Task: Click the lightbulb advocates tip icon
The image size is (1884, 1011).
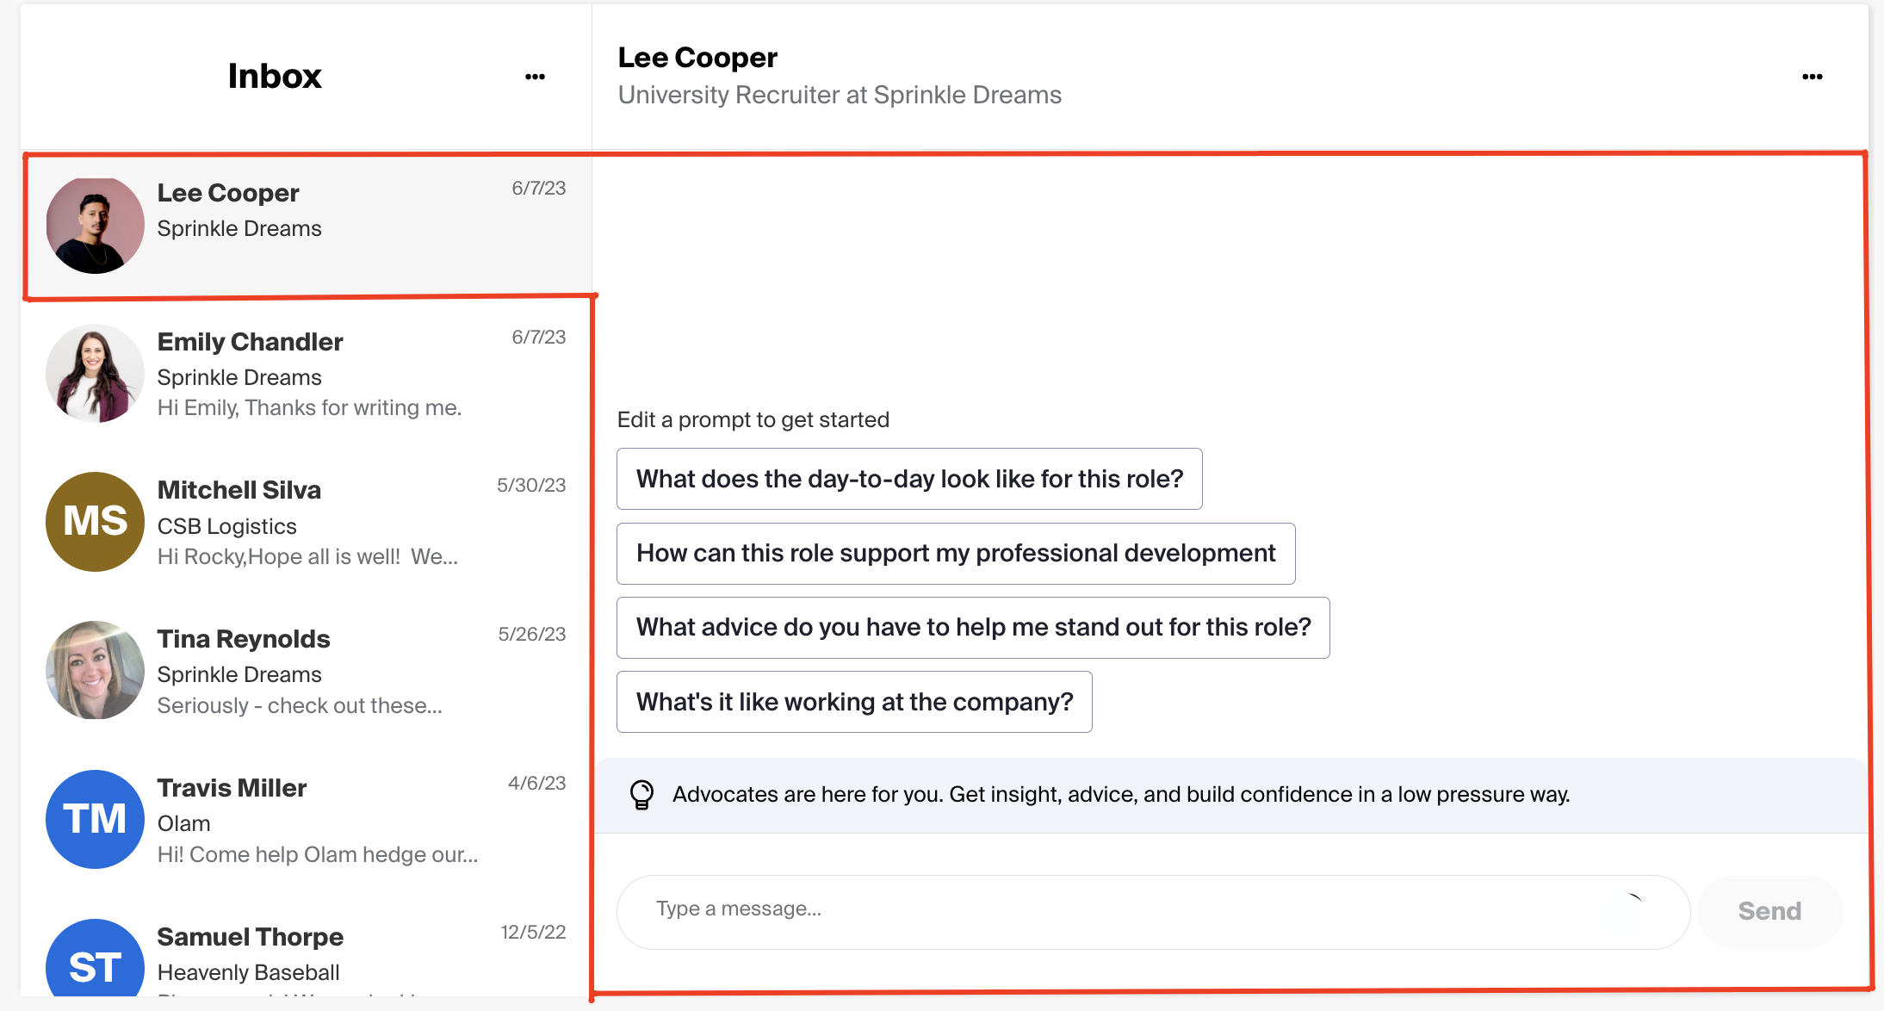Action: pos(641,794)
